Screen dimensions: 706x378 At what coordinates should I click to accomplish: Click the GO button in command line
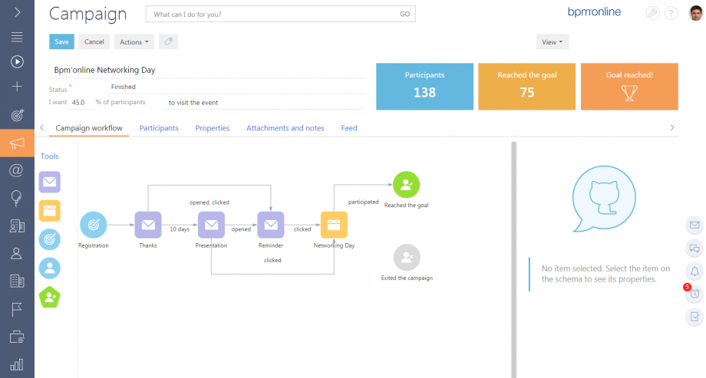(x=404, y=14)
